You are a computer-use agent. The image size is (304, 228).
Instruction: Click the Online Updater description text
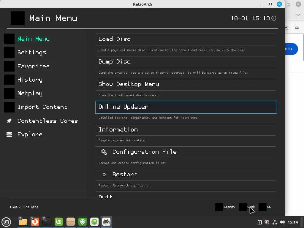pos(148,118)
